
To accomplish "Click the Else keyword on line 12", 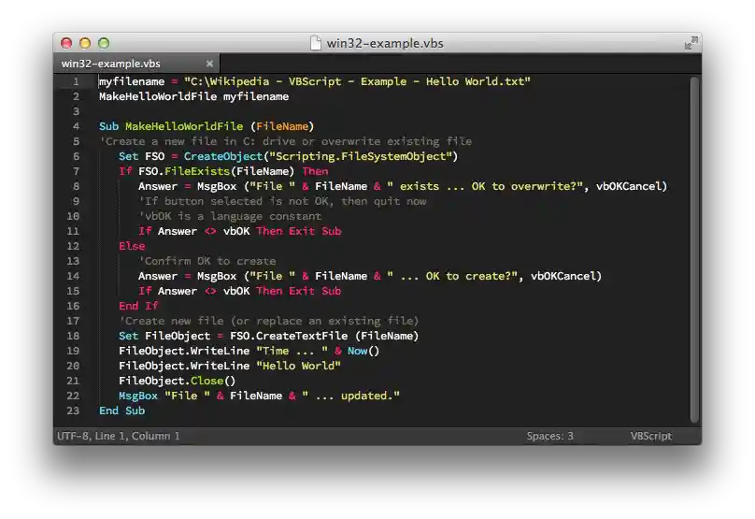I will [132, 246].
